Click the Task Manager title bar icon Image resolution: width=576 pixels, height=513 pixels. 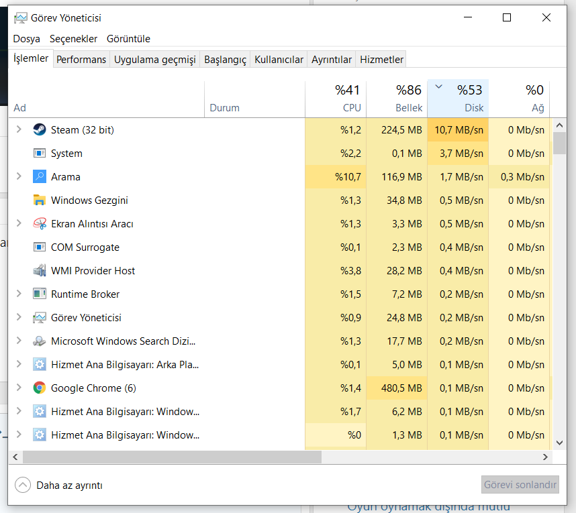click(x=21, y=18)
